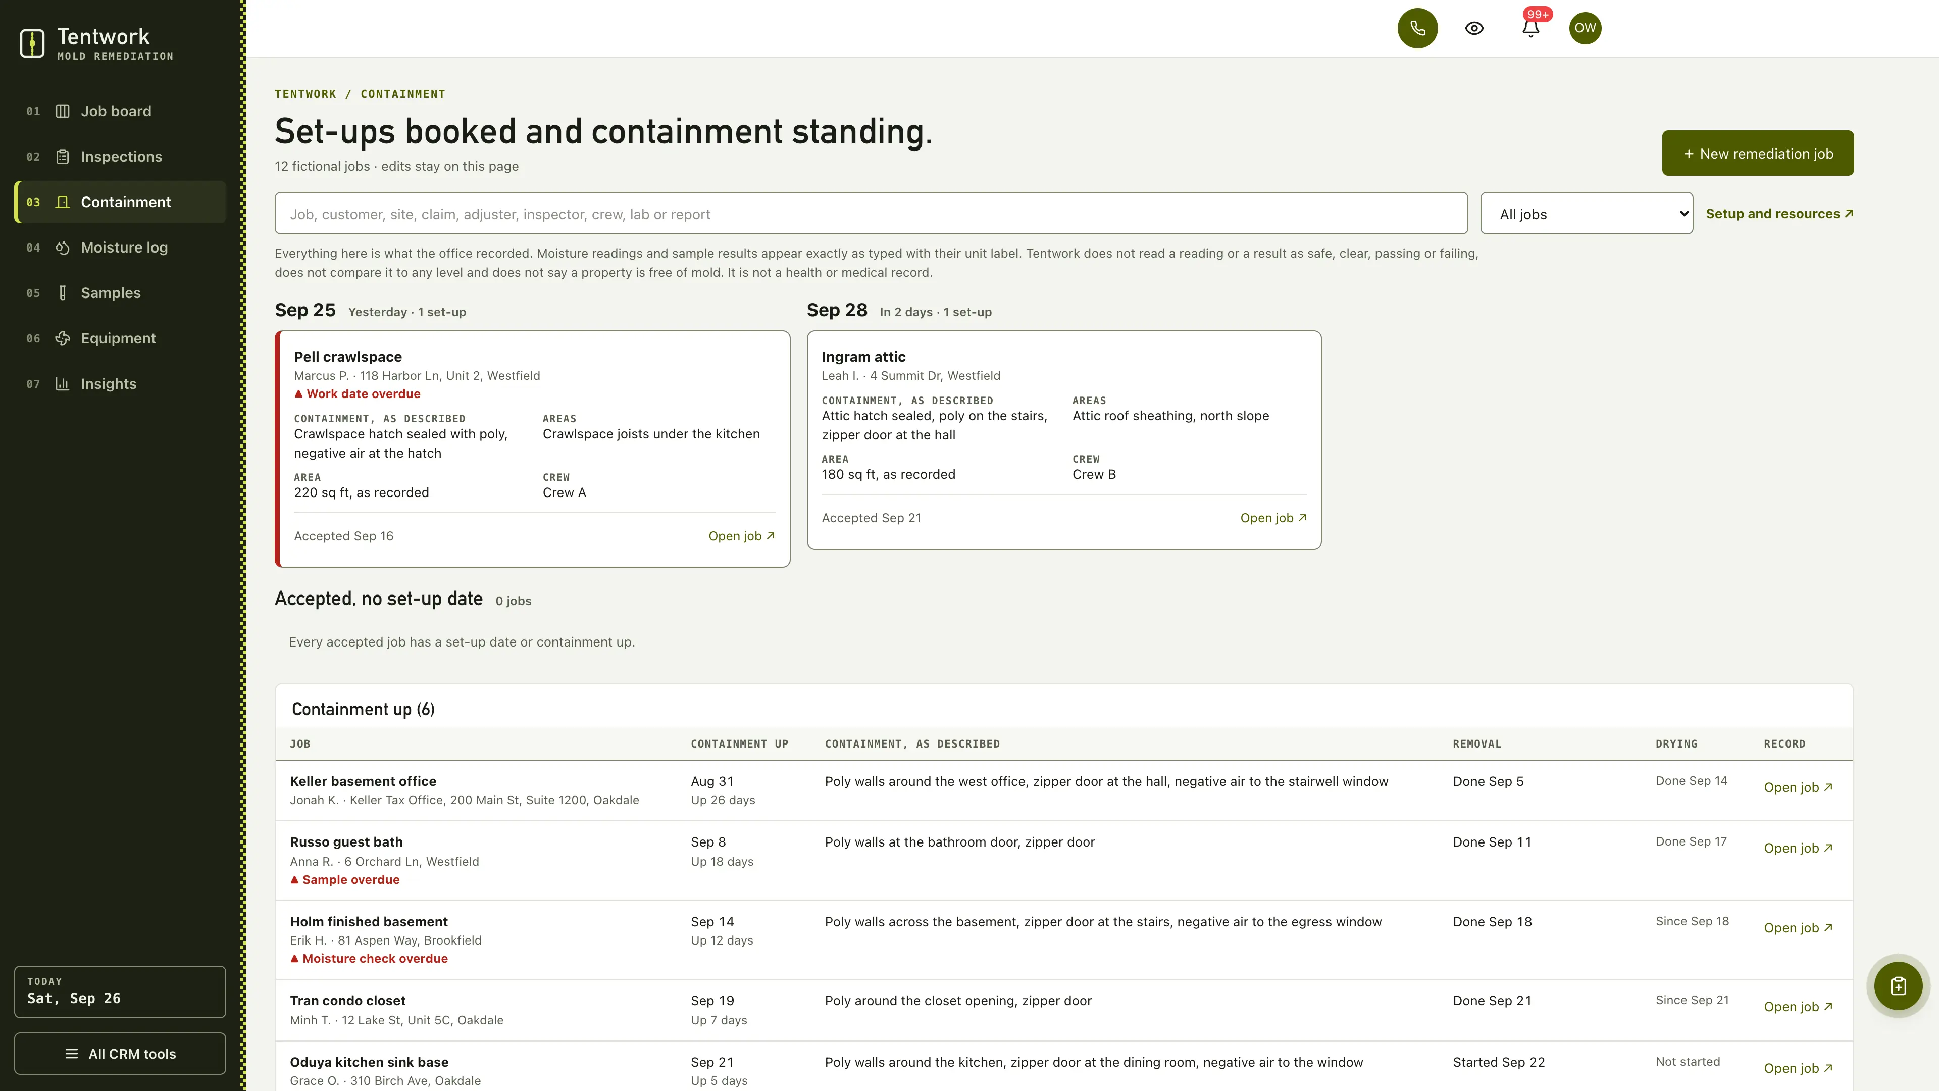Click the All CRM tools button
This screenshot has height=1091, width=1939.
[x=121, y=1053]
